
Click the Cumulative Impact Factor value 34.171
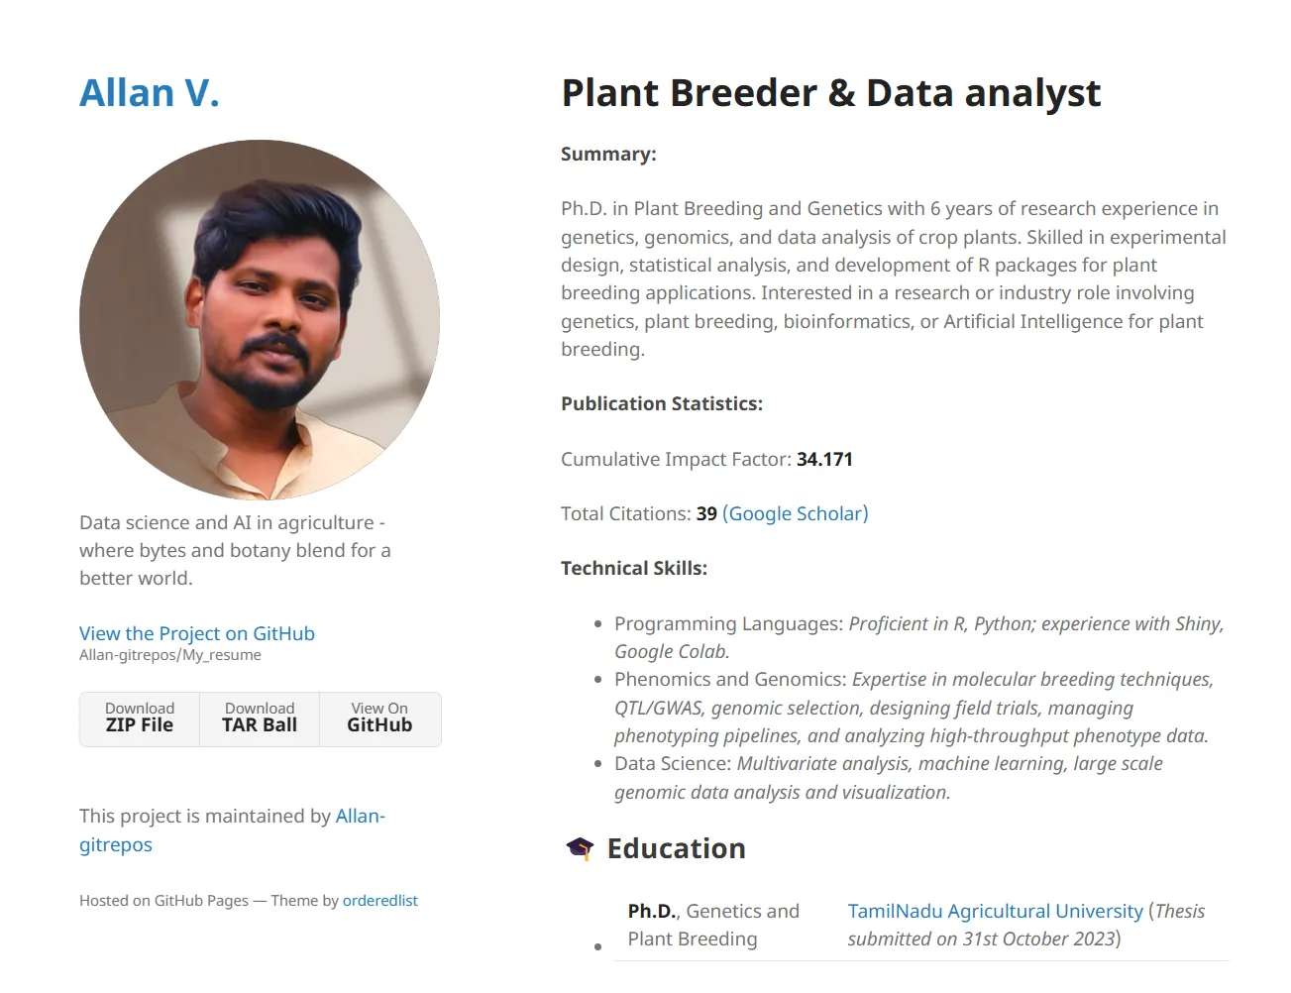[x=824, y=459]
